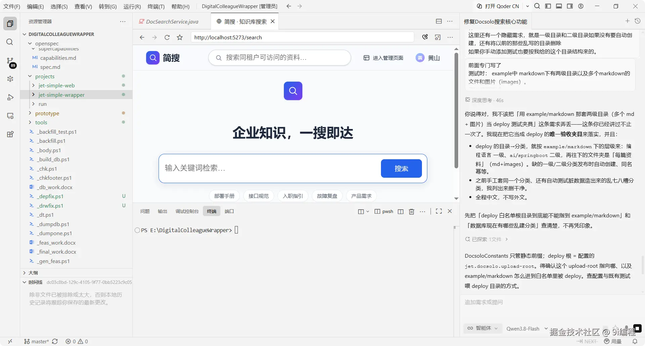Screen dimensions: 645x346
Task: Open chat history icon
Action: pyautogui.click(x=638, y=21)
